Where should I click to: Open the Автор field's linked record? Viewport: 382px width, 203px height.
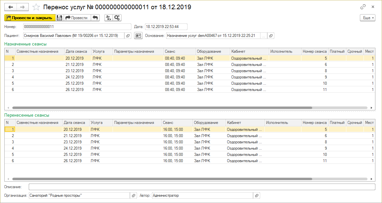coord(257,195)
